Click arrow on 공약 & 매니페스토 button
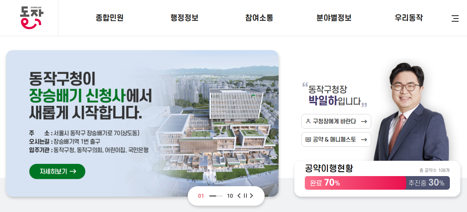 click(x=364, y=139)
